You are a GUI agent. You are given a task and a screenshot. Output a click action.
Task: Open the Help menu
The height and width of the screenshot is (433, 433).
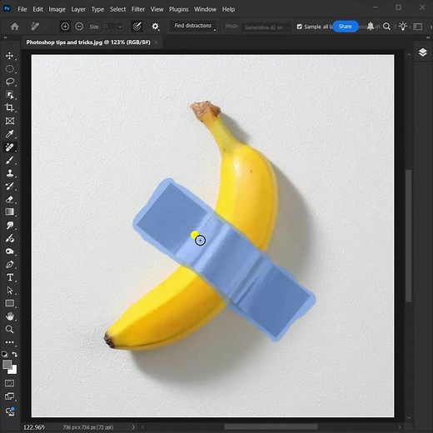228,9
